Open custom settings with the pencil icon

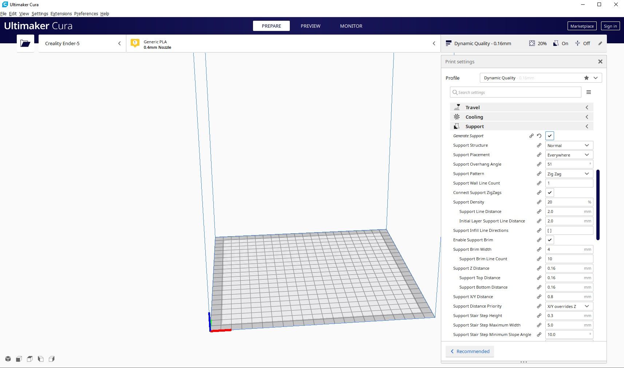[x=600, y=43]
